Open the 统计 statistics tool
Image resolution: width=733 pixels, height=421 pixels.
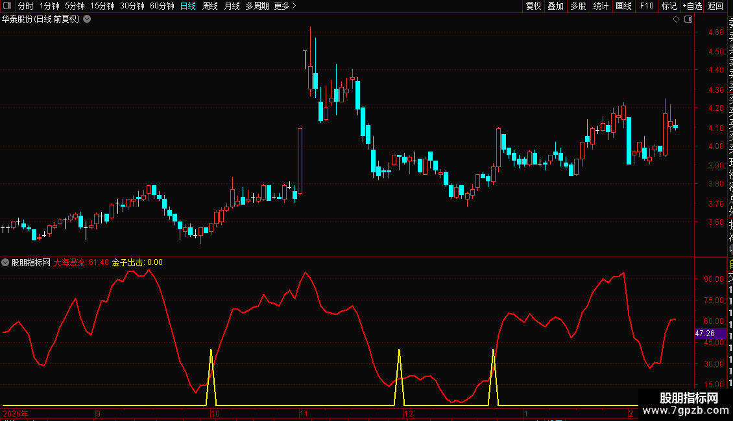[601, 6]
